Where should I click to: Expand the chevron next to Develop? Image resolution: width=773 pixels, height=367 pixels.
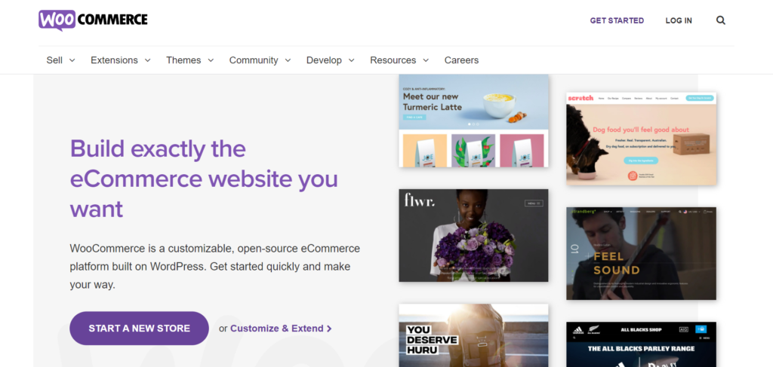(351, 60)
